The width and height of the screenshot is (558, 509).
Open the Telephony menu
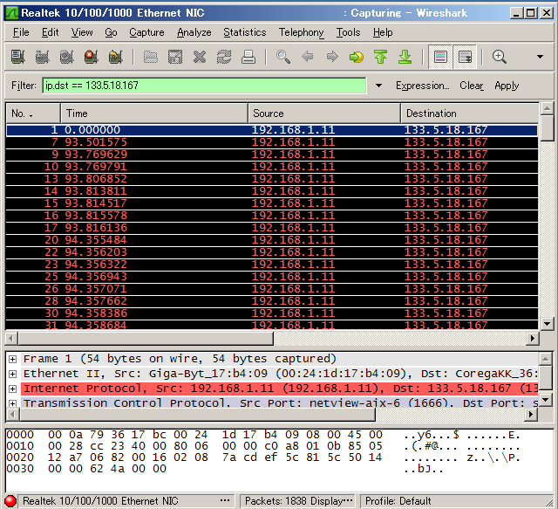coord(302,32)
